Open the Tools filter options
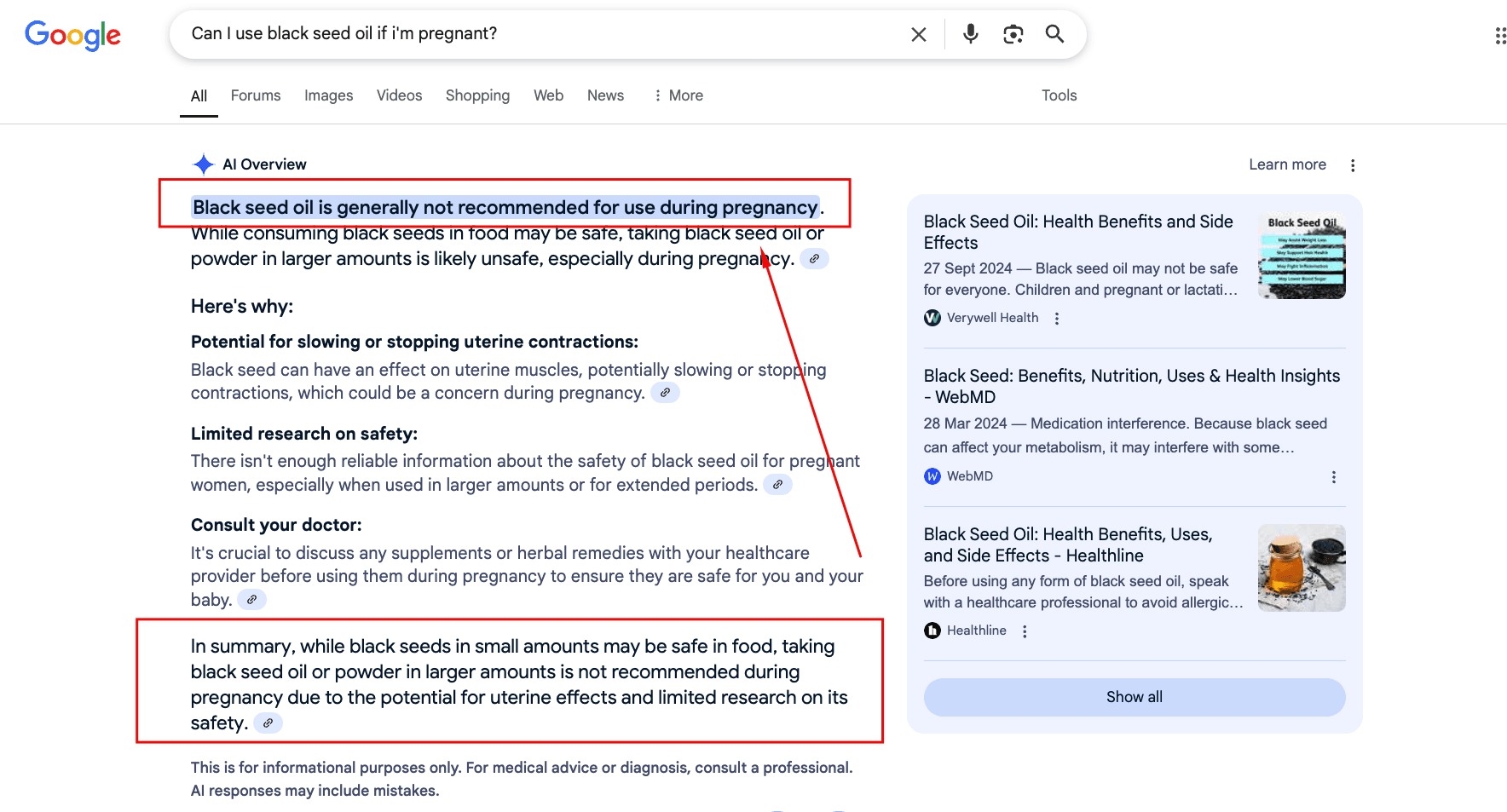Screen dimensions: 1507x812 coord(1059,95)
